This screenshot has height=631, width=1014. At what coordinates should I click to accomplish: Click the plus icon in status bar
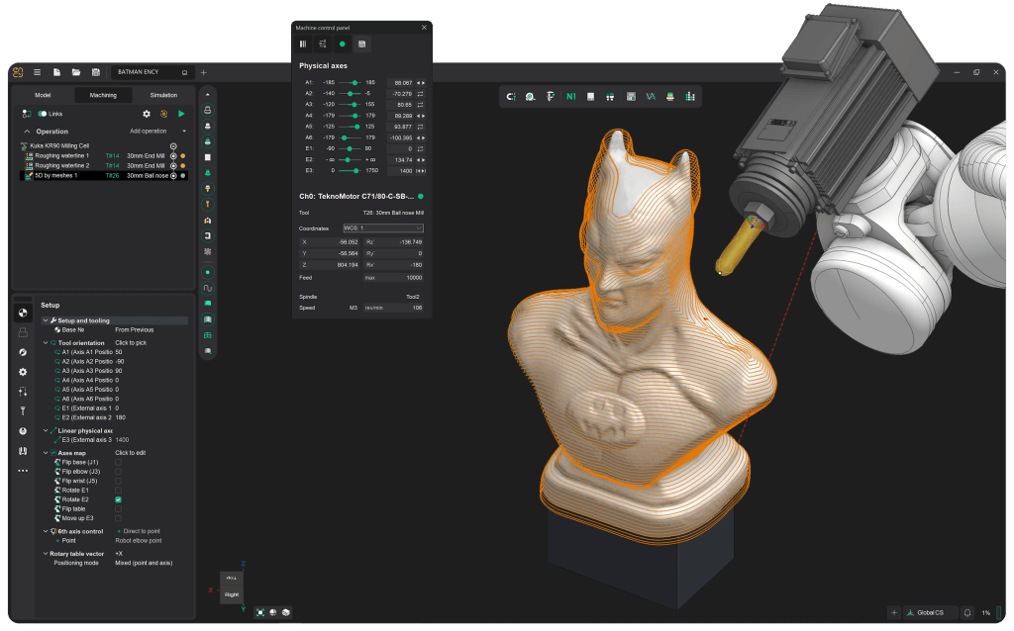[894, 612]
